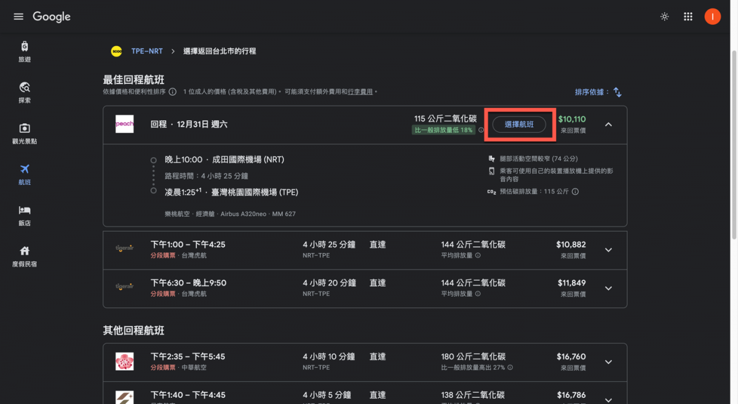This screenshot has width=738, height=404.
Task: Click emissions info icon on $10,882 row
Action: coord(477,255)
